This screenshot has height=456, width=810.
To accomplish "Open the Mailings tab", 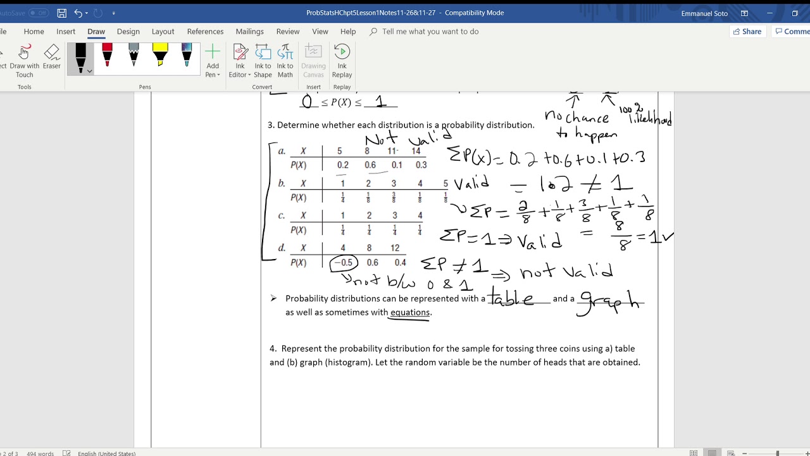I will click(x=249, y=32).
